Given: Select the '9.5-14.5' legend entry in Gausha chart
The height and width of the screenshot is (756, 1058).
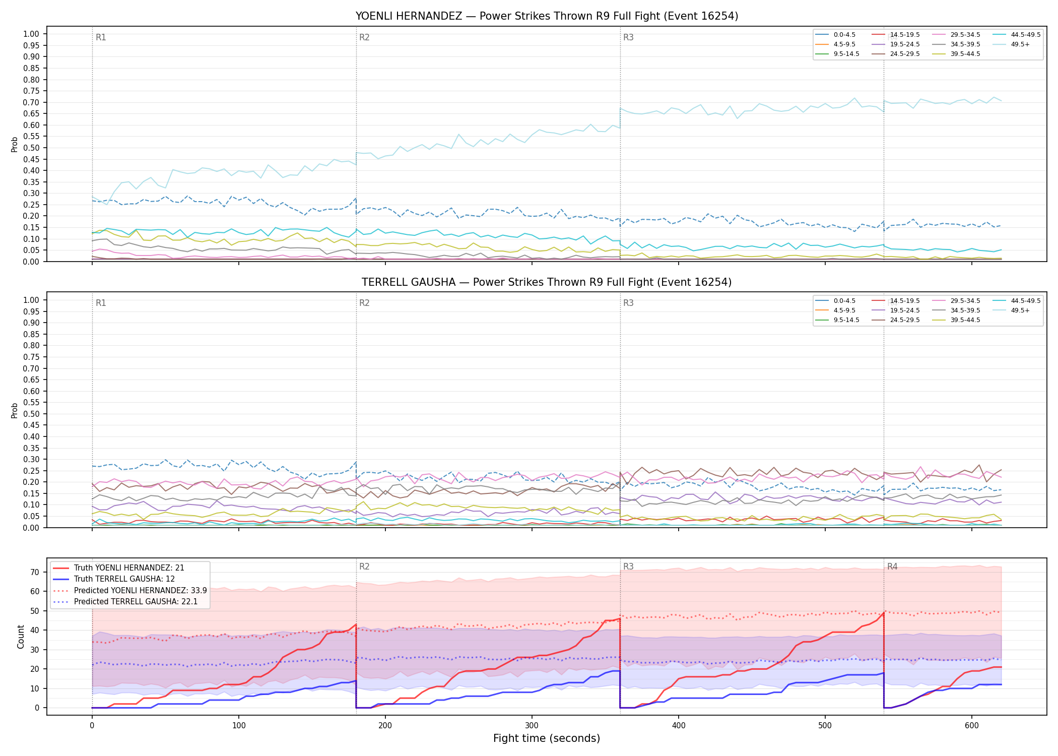Looking at the screenshot, I should tap(837, 320).
